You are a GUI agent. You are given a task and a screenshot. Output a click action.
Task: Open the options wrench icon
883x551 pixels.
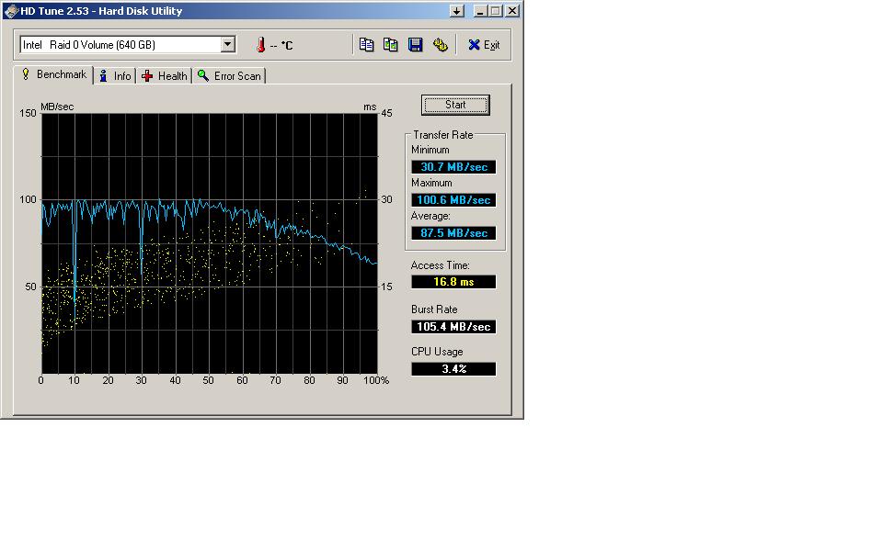(440, 44)
